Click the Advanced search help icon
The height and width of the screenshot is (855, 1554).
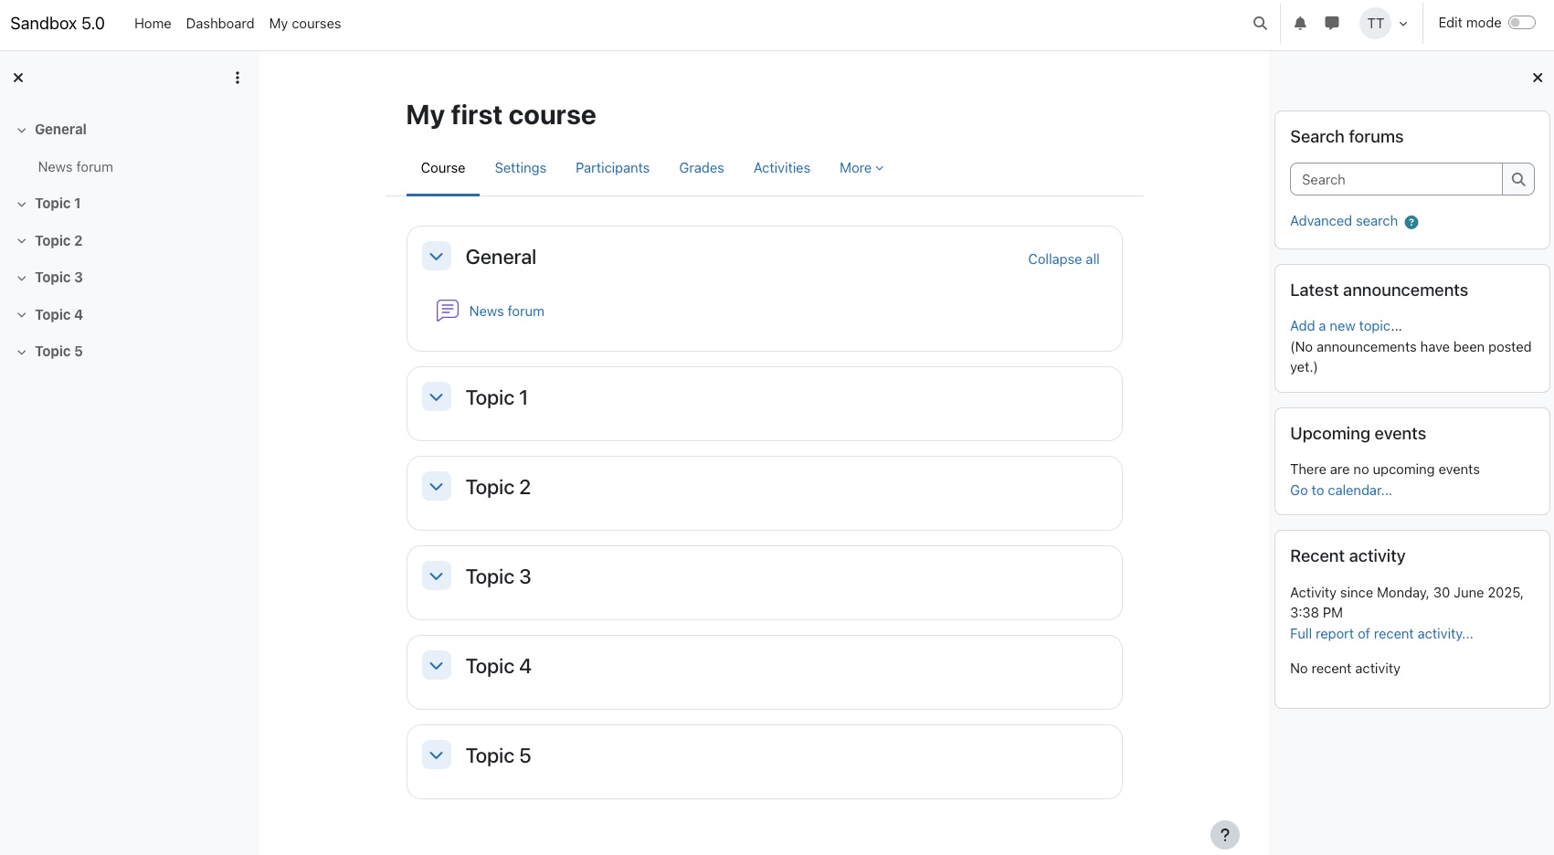(1411, 221)
